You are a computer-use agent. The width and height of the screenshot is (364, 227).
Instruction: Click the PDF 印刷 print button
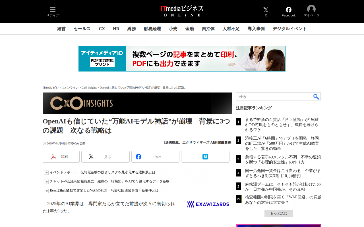(61, 157)
